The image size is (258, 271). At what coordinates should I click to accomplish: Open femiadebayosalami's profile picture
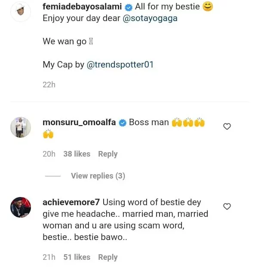tap(20, 12)
